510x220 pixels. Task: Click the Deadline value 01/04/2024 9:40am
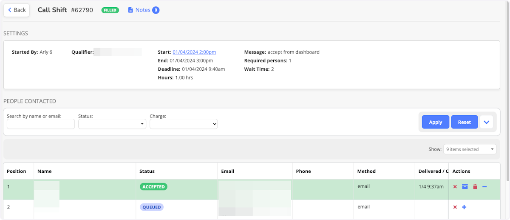coord(204,69)
